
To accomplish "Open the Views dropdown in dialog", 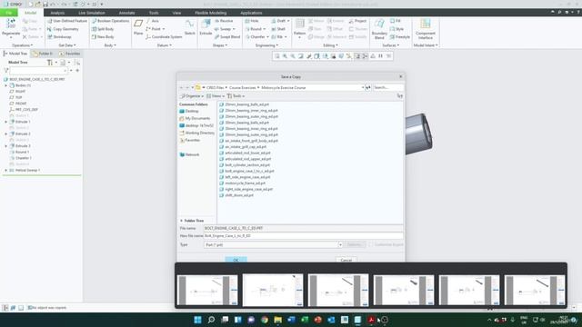I will (x=216, y=96).
